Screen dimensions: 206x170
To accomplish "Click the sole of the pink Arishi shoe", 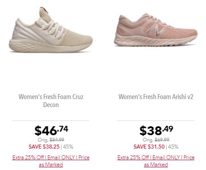I will coord(155,41).
